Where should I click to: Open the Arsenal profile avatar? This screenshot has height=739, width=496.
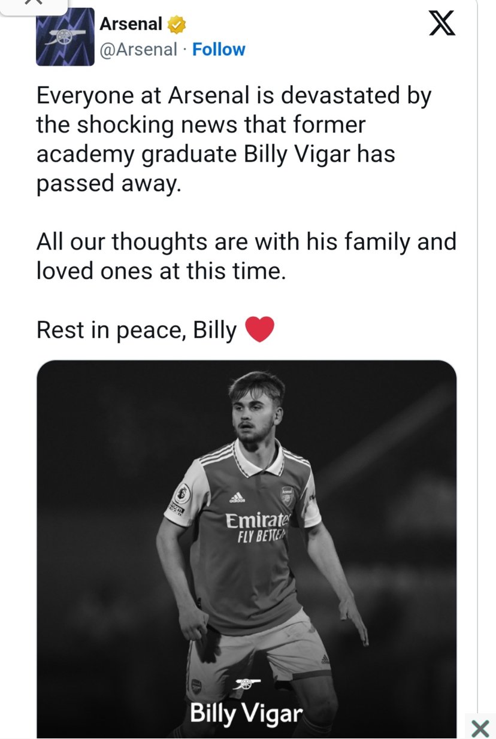coord(65,37)
